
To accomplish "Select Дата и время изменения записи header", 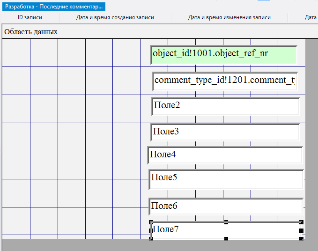I will (229, 17).
